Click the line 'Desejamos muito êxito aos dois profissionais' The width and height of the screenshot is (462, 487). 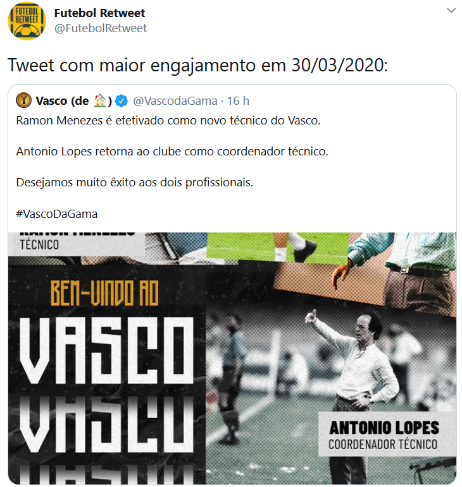(134, 183)
